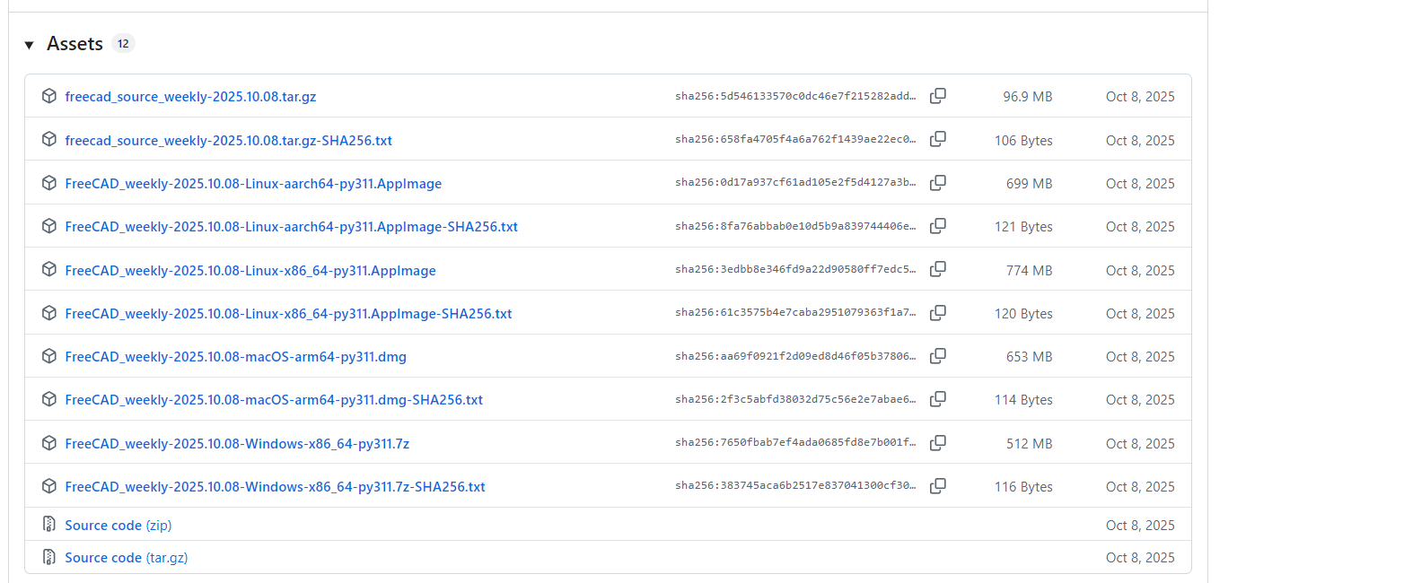The height and width of the screenshot is (583, 1404).
Task: Copy SHA256 of macOS-arm64 dmg
Action: click(x=938, y=356)
